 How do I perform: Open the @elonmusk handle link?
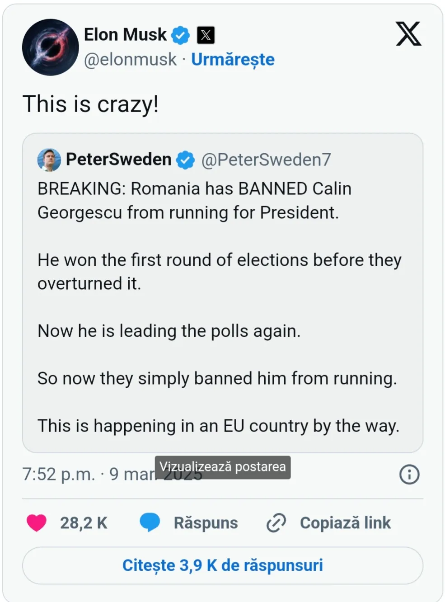point(130,60)
